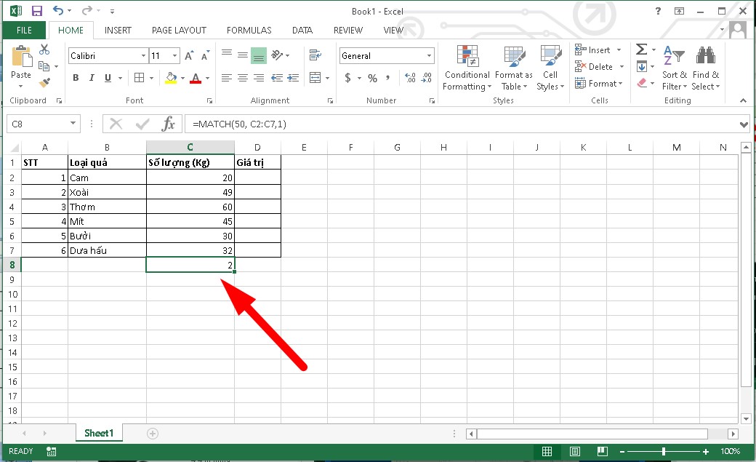Viewport: 756px width, 462px height.
Task: Click Decrease Decimal icon
Action: (426, 78)
